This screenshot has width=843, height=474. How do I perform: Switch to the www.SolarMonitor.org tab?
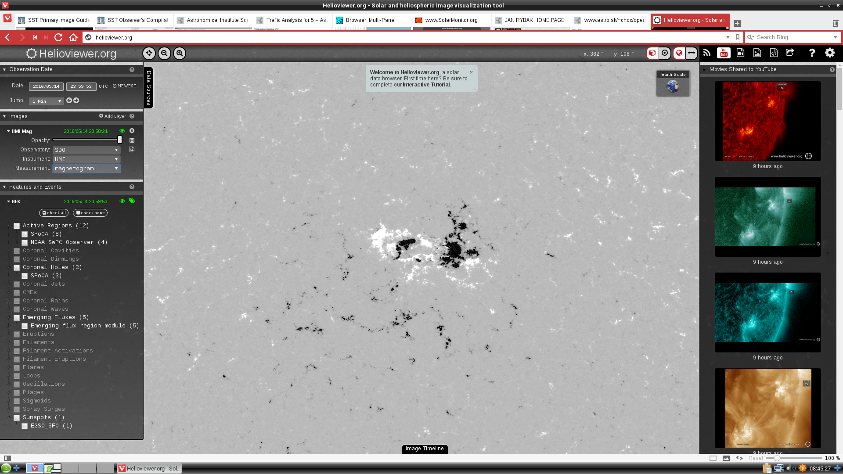pos(451,20)
